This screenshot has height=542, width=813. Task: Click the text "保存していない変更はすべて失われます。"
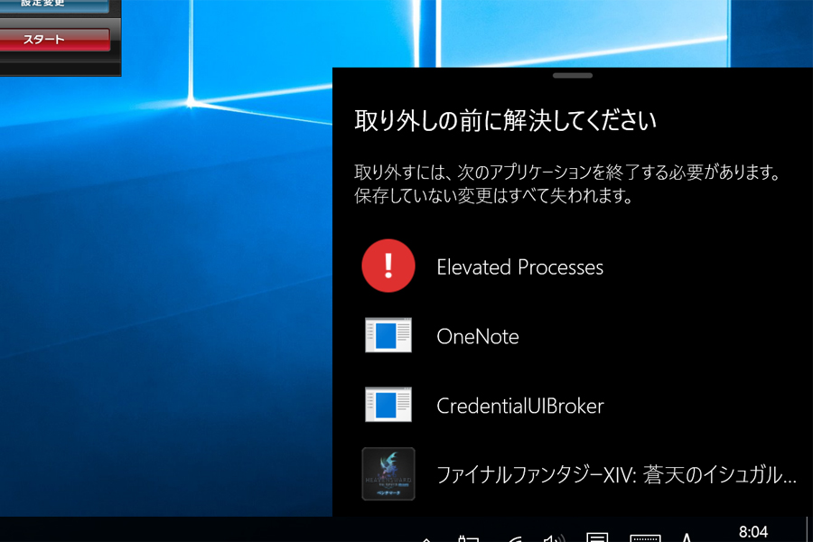pyautogui.click(x=493, y=196)
